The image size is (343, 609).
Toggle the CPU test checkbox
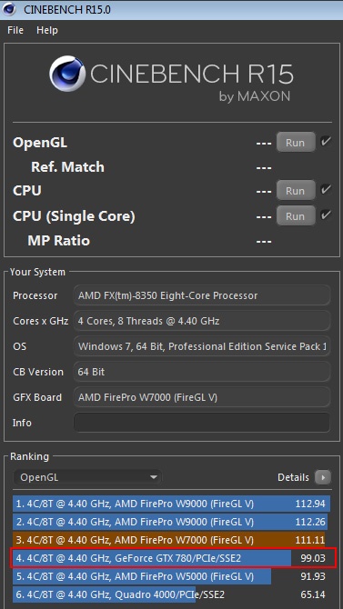325,190
